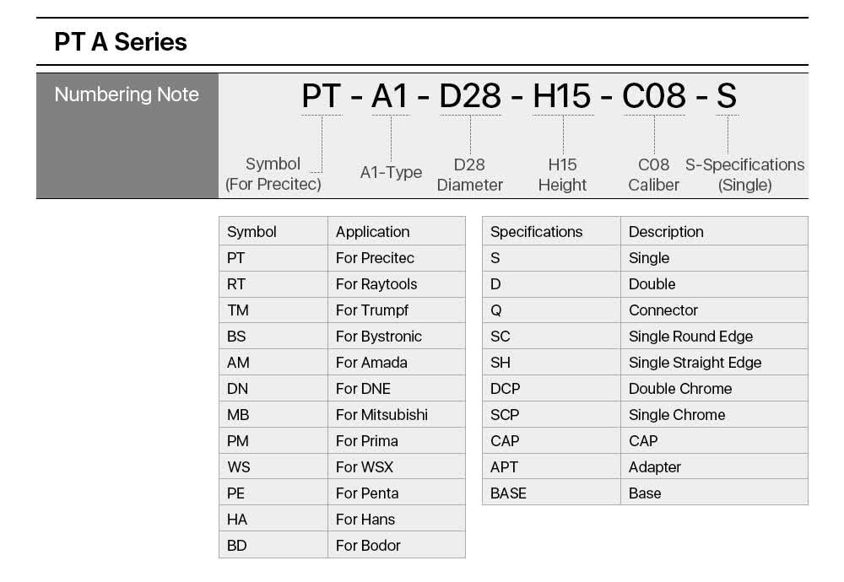Select the For Bystronic row
The height and width of the screenshot is (582, 844).
(342, 337)
